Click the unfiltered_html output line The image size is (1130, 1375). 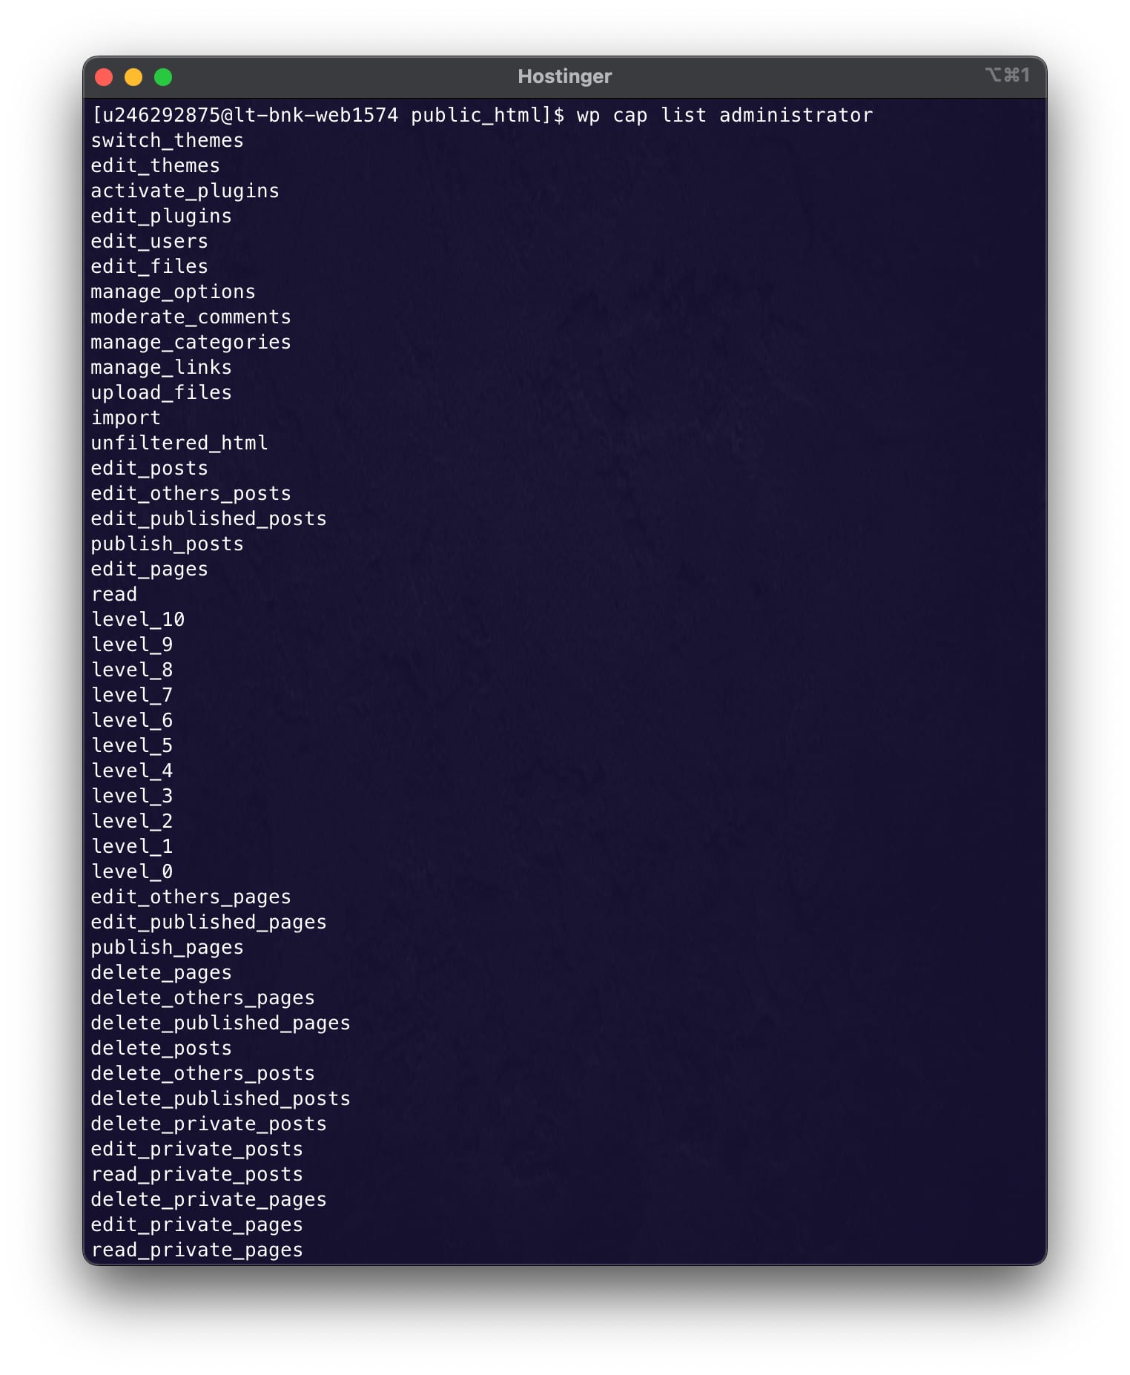179,444
